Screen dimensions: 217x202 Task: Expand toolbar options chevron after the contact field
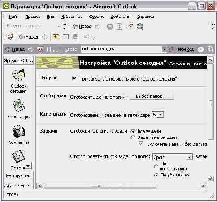click(x=64, y=26)
